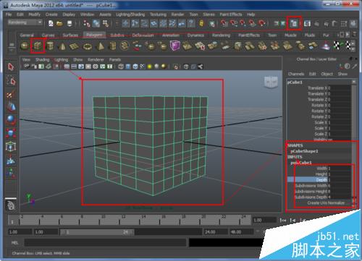This screenshot has width=362, height=261.
Task: Open the viewport Shading menu
Action: click(43, 59)
